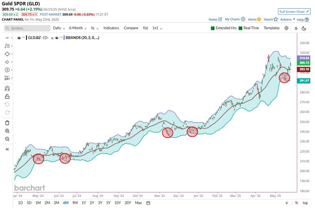This screenshot has height=208, width=315.
Task: Select the 3M time range
Action: [x=57, y=203]
